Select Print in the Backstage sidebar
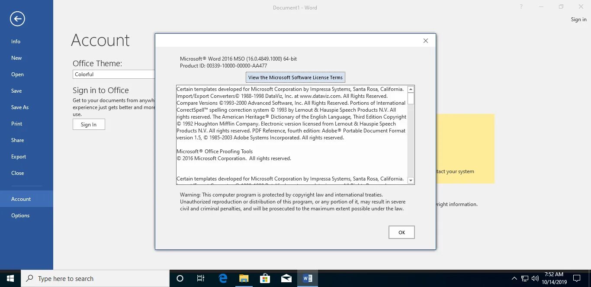This screenshot has width=591, height=287. (x=26, y=124)
